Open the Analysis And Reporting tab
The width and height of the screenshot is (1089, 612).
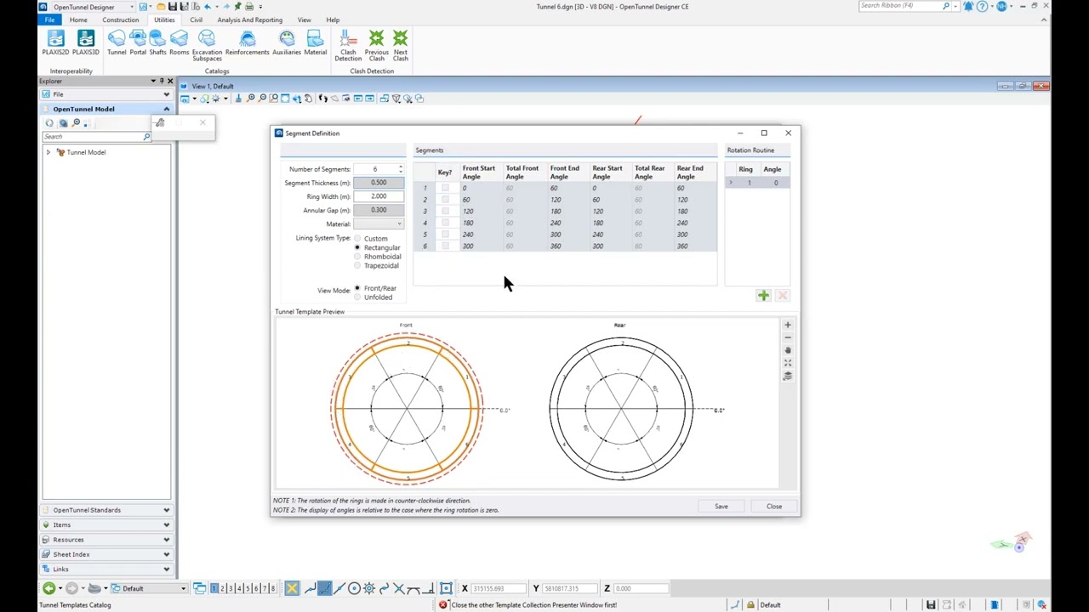tap(250, 20)
